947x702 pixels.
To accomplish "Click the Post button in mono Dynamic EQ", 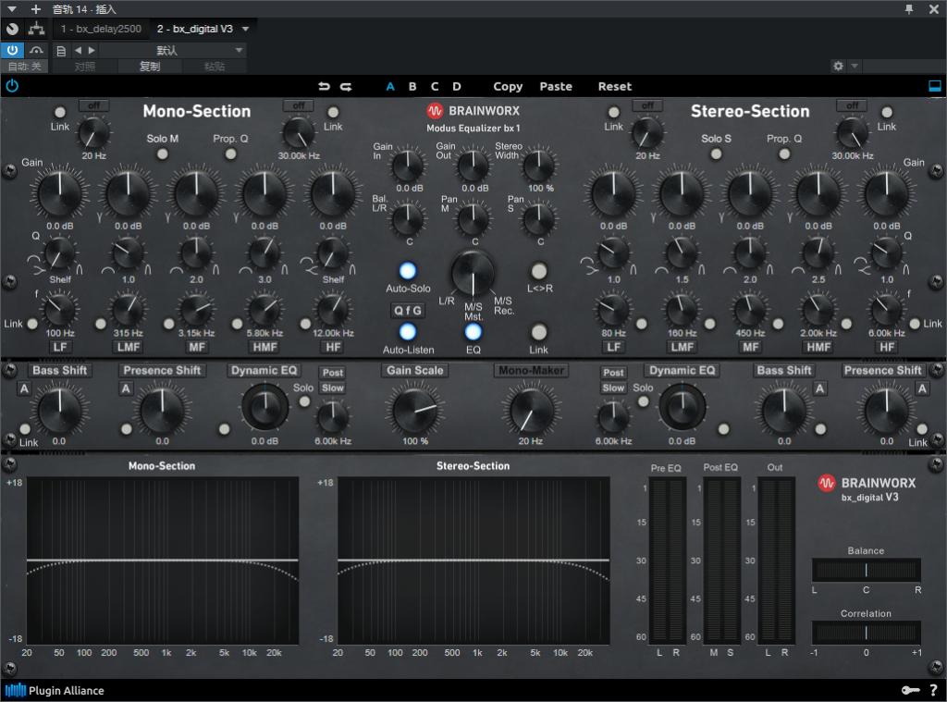I will coord(332,372).
